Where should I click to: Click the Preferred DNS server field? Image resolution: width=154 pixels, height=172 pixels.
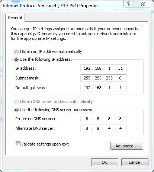pyautogui.click(x=103, y=119)
